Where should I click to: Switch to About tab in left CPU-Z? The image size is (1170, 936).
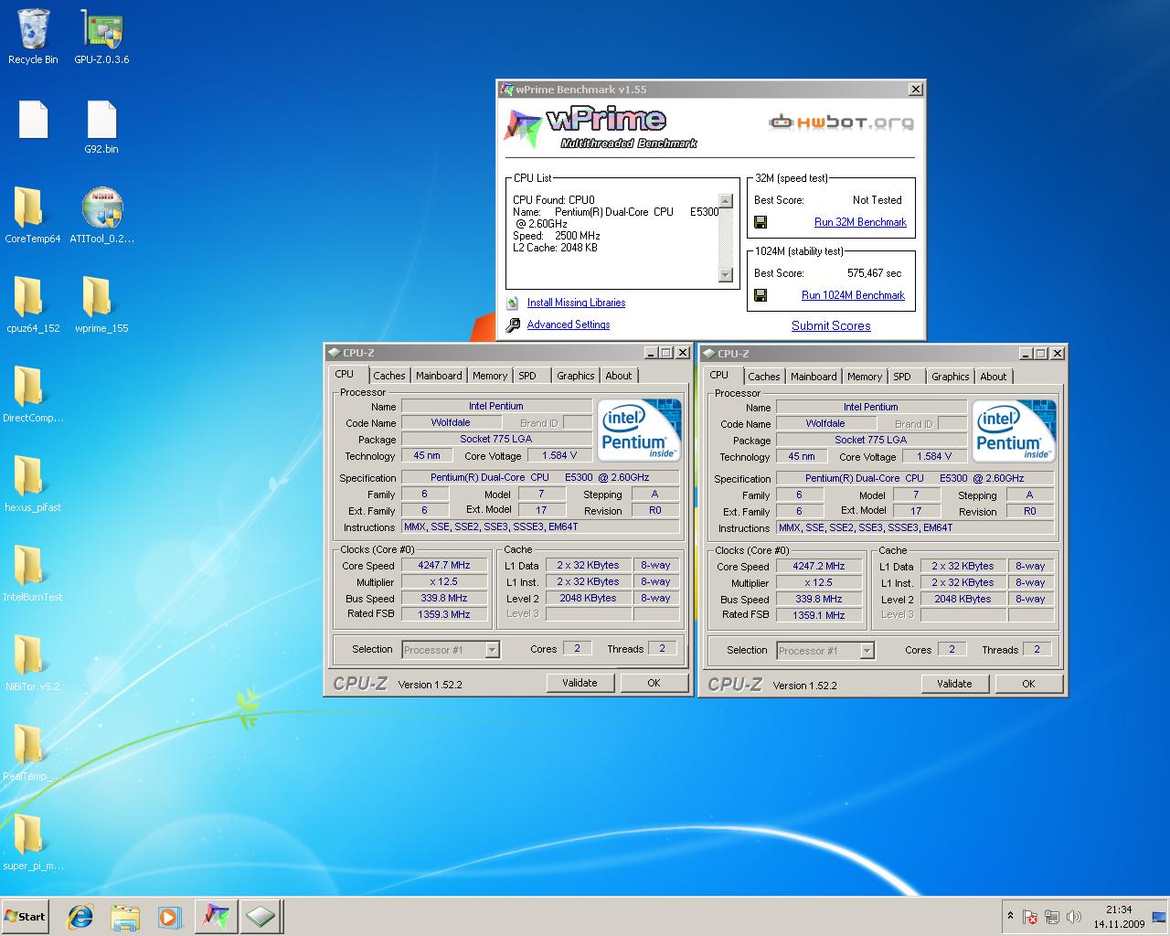619,376
